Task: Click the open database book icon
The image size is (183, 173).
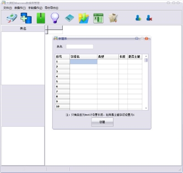Action: tap(12, 18)
